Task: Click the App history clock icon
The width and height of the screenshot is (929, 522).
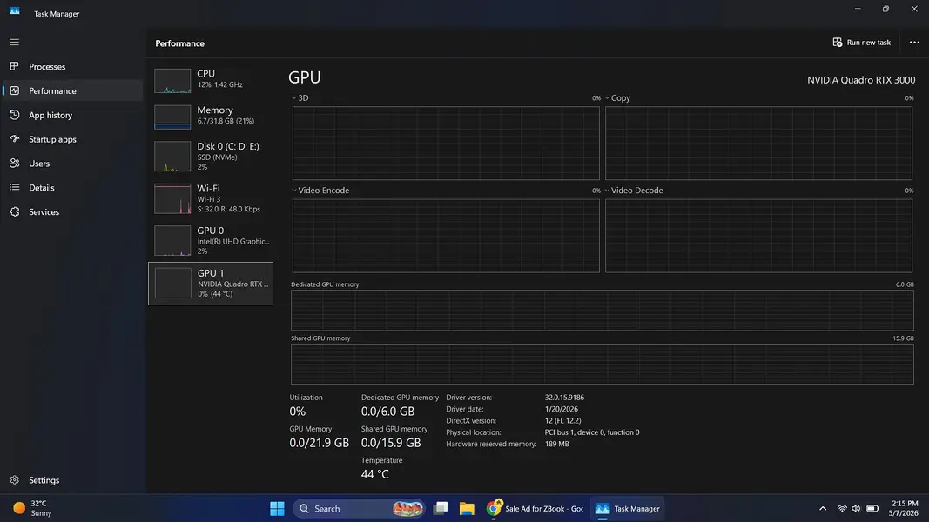Action: (14, 115)
